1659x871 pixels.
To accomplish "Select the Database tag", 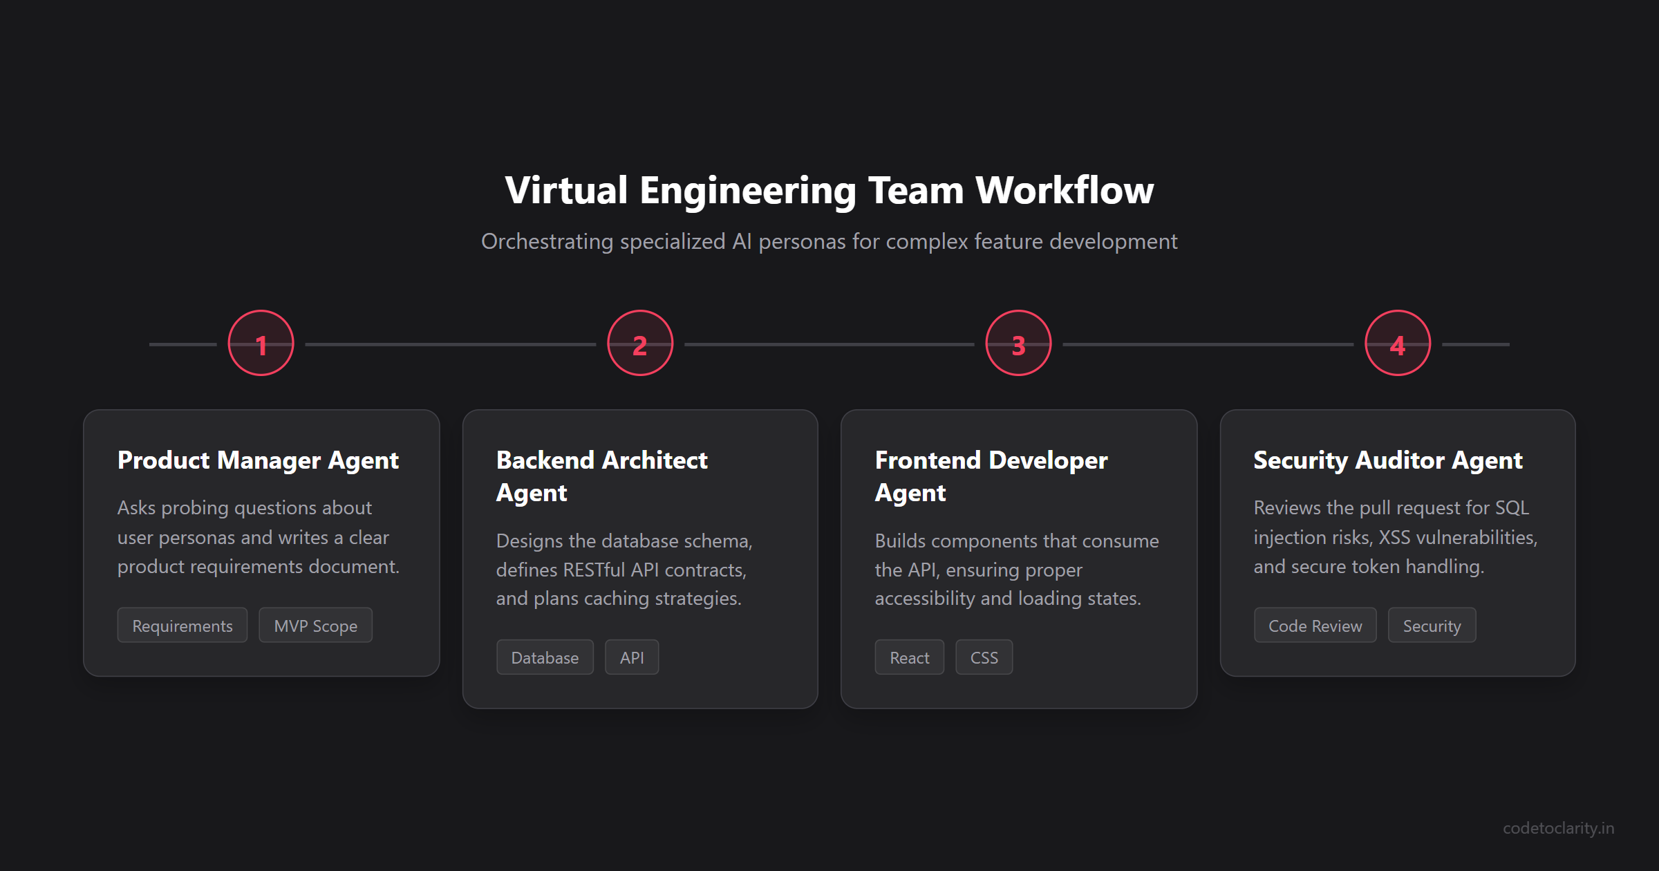I will (545, 657).
